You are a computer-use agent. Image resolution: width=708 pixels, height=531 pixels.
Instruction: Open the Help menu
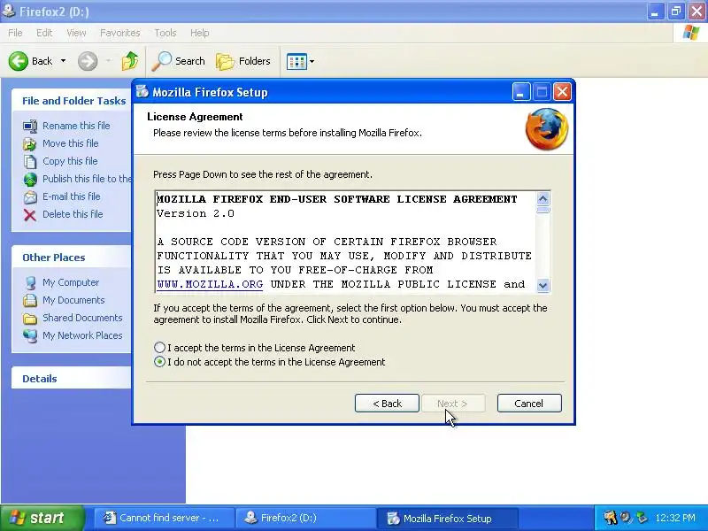(x=200, y=33)
